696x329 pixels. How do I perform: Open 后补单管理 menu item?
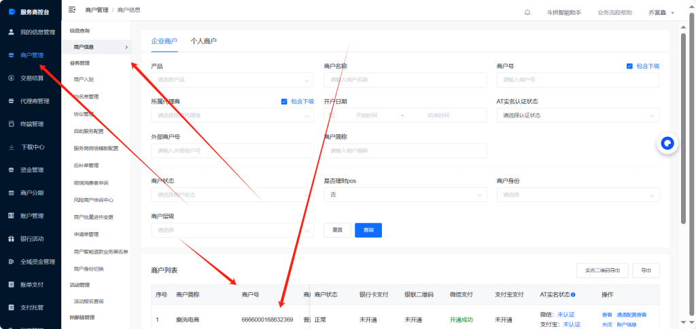point(86,166)
